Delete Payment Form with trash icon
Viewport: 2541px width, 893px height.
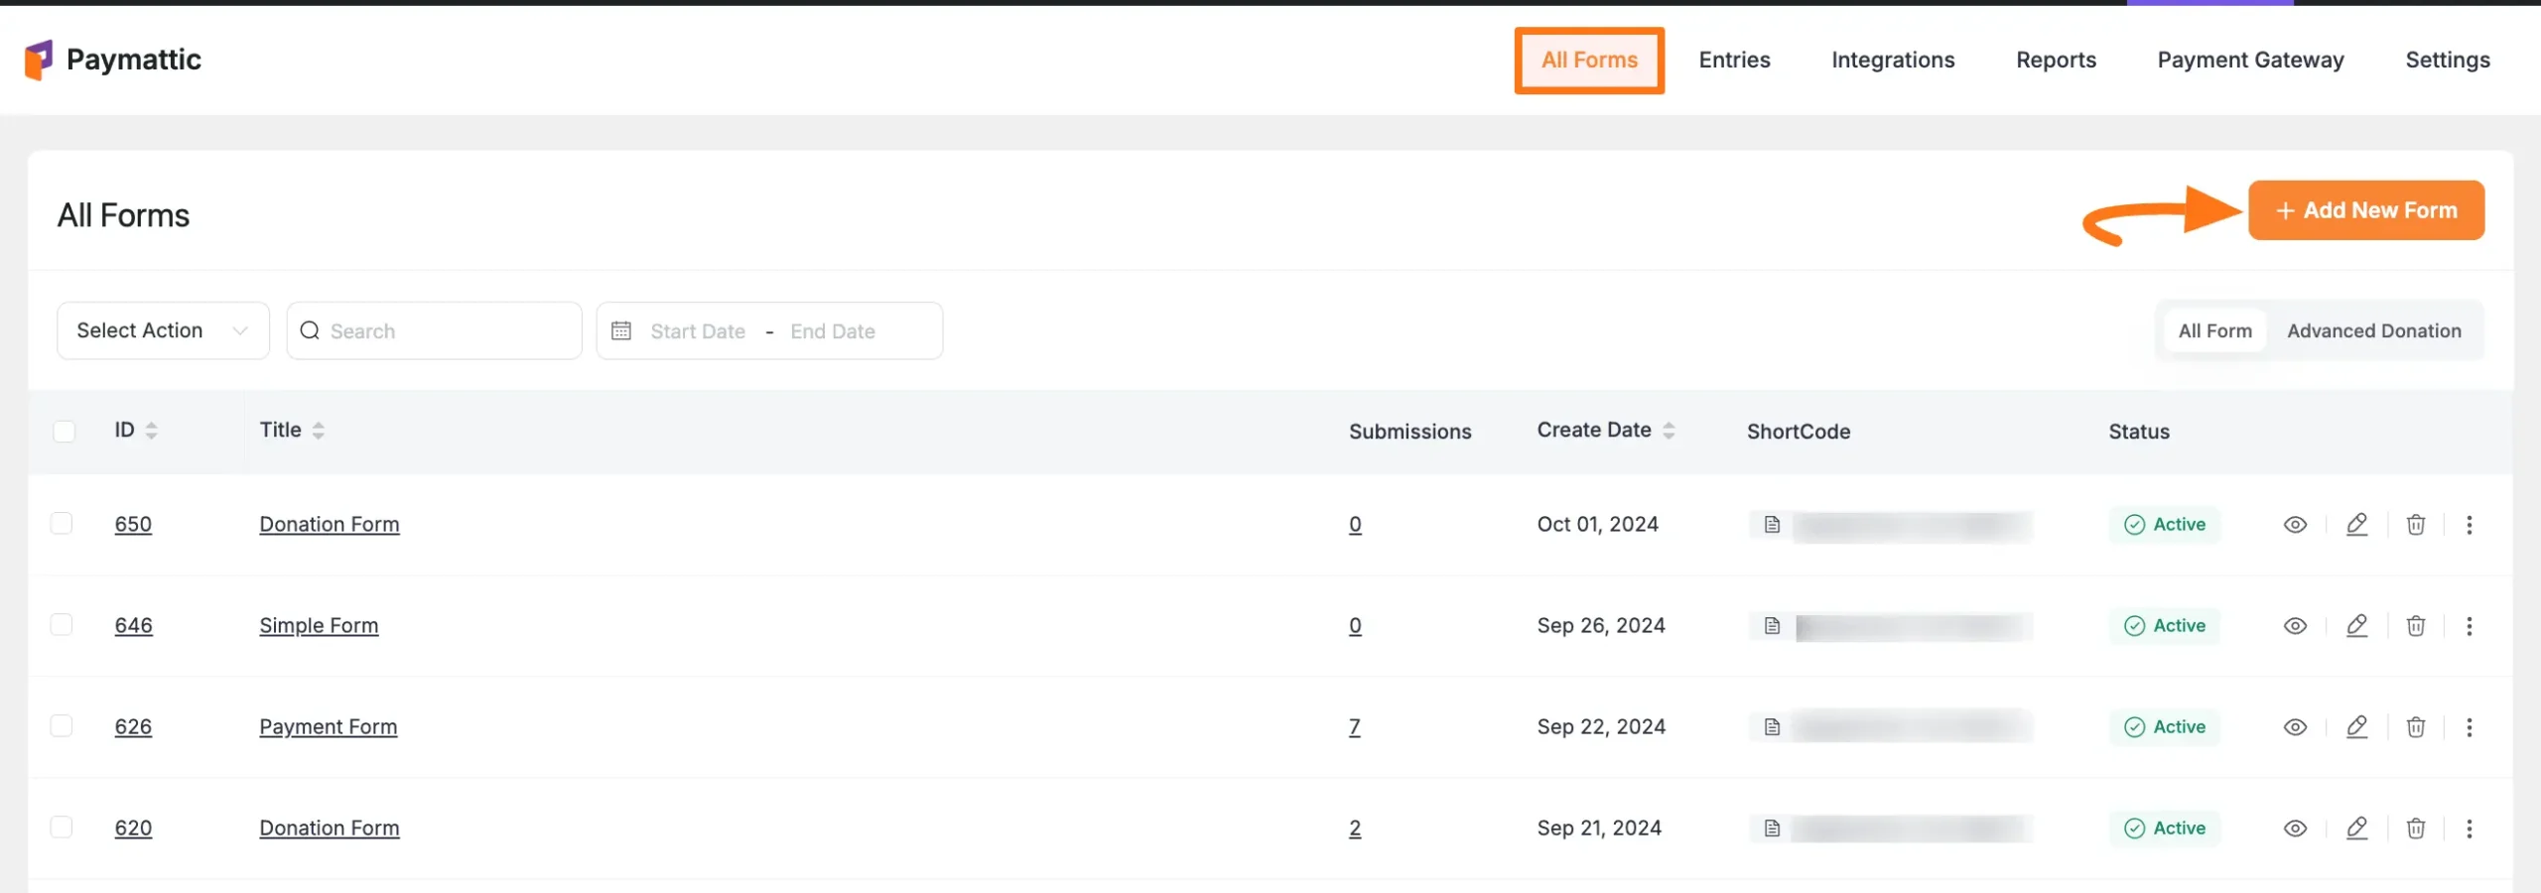tap(2416, 727)
